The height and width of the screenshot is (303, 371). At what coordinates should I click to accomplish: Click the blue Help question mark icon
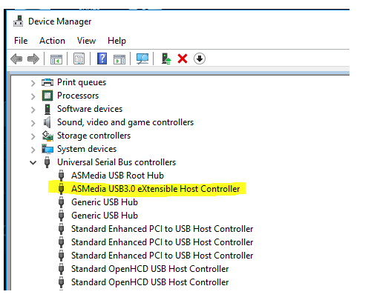click(102, 59)
